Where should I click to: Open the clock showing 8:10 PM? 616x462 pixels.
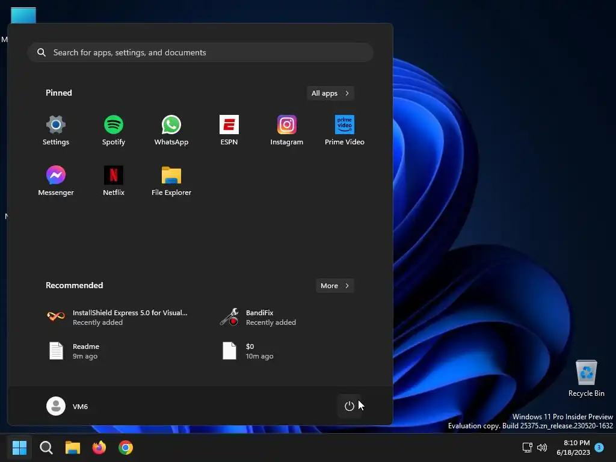click(x=573, y=448)
